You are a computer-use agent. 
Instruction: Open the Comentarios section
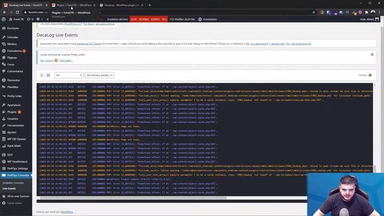[x=15, y=71]
